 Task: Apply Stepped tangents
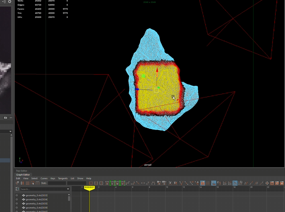coord(148,183)
